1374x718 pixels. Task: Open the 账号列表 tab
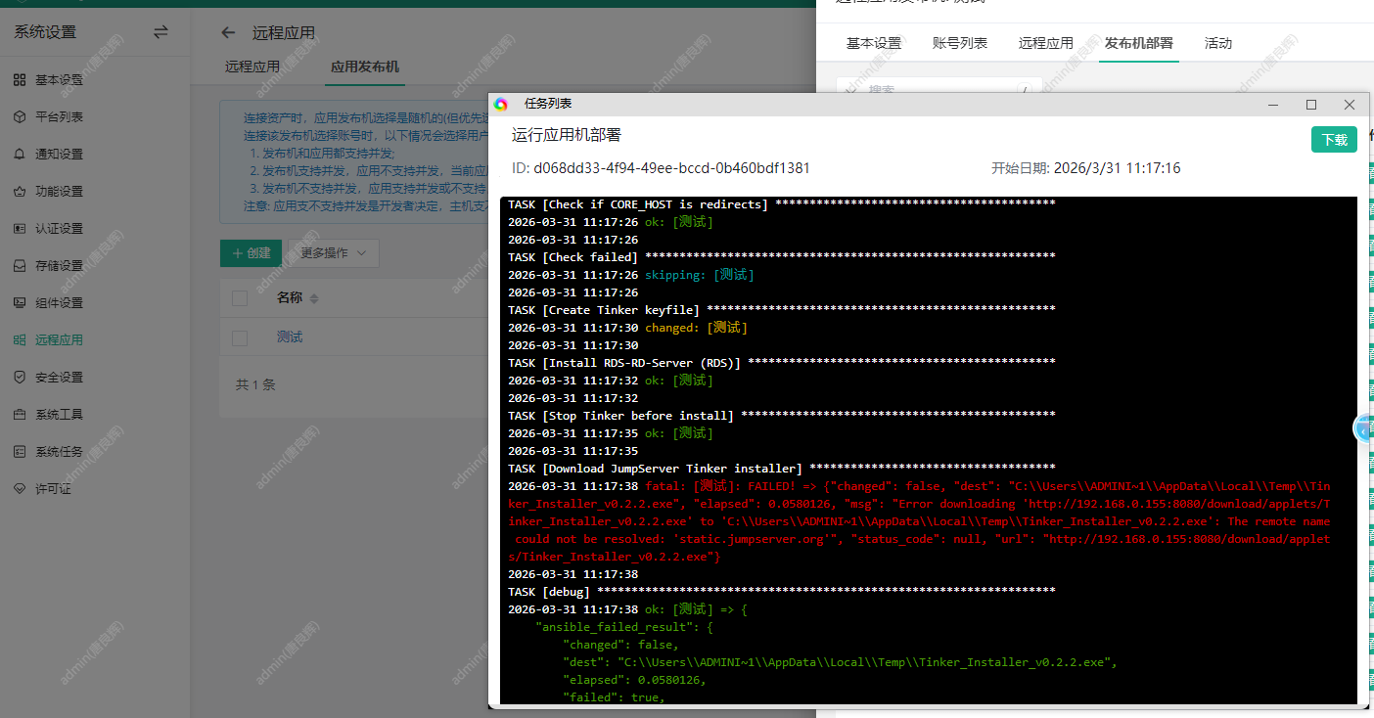(959, 43)
